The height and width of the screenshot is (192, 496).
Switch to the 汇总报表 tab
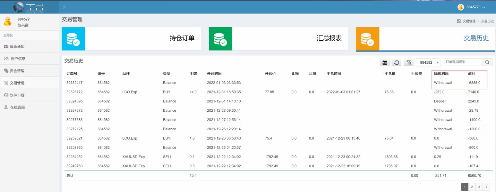click(278, 39)
